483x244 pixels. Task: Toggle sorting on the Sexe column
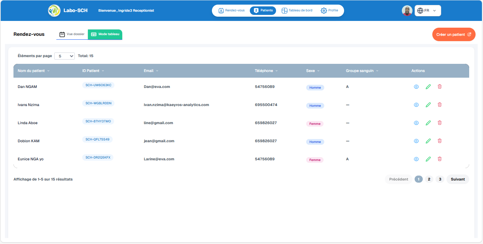pos(318,71)
